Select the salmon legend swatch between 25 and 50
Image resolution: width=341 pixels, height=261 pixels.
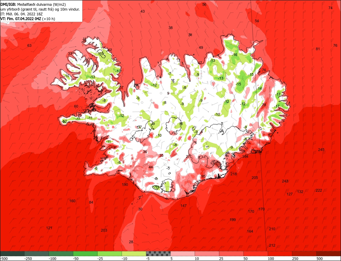point(232,253)
